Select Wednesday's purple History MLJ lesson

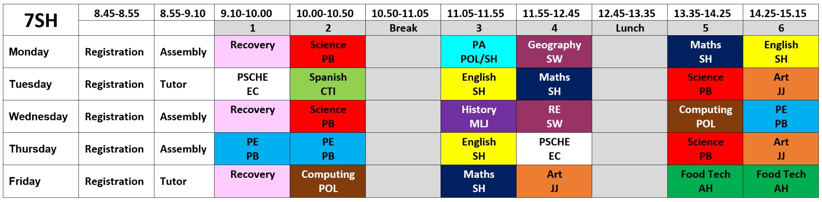tap(478, 116)
